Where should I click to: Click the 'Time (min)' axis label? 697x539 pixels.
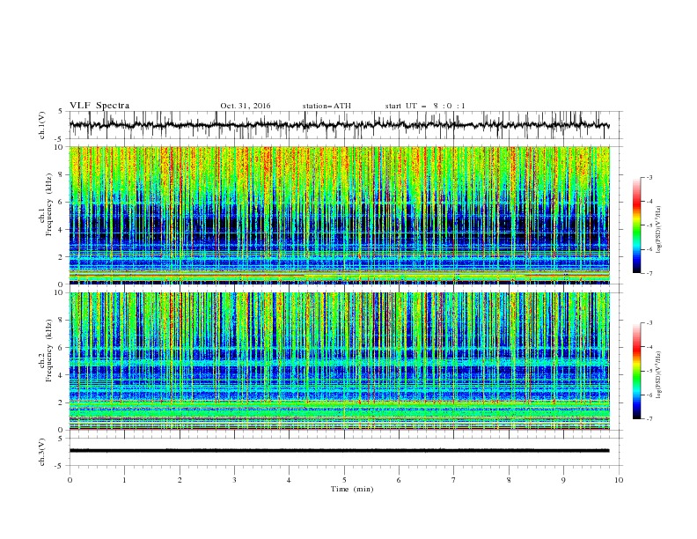pyautogui.click(x=352, y=489)
